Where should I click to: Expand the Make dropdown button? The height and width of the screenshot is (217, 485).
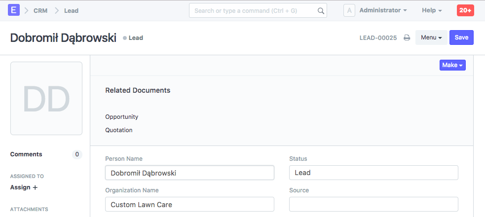(452, 65)
